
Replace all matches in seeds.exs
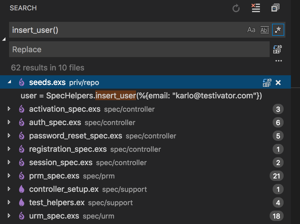coord(267,83)
